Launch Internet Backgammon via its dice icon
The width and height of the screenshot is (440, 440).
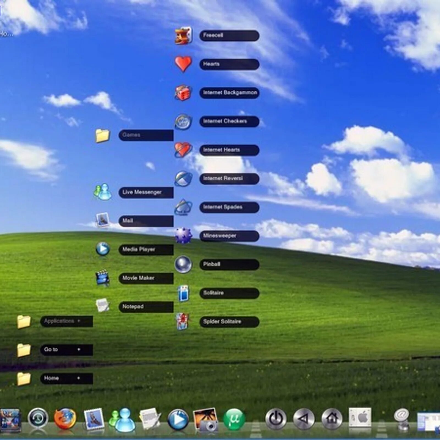pyautogui.click(x=183, y=93)
